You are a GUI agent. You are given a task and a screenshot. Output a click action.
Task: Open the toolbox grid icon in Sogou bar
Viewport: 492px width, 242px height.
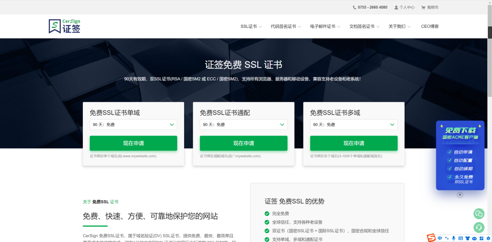pos(482,238)
